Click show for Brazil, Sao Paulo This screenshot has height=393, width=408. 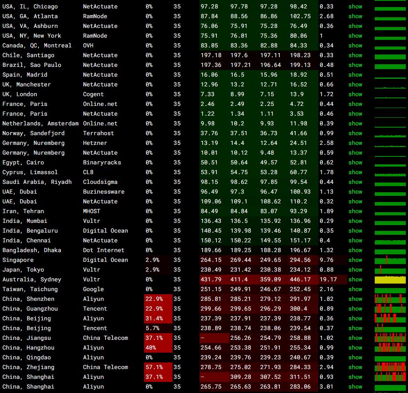click(355, 65)
